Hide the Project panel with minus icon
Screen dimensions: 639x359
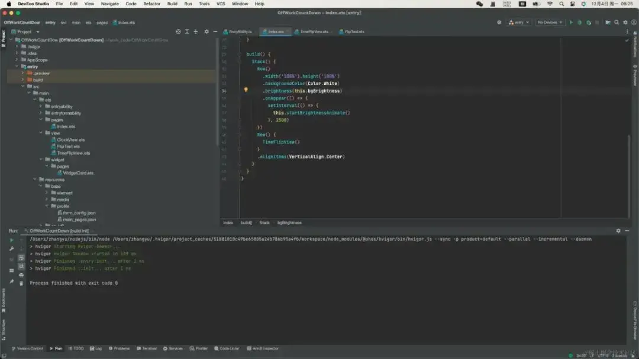[215, 32]
